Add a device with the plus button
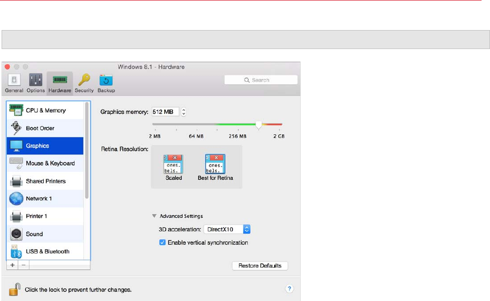 [x=12, y=265]
